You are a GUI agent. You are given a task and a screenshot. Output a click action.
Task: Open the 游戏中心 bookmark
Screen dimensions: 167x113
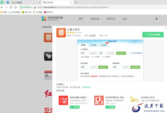49,12
